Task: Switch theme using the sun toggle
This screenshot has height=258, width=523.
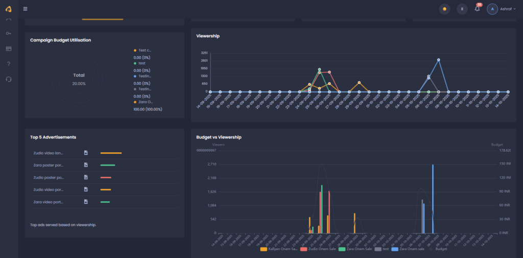Action: [444, 9]
